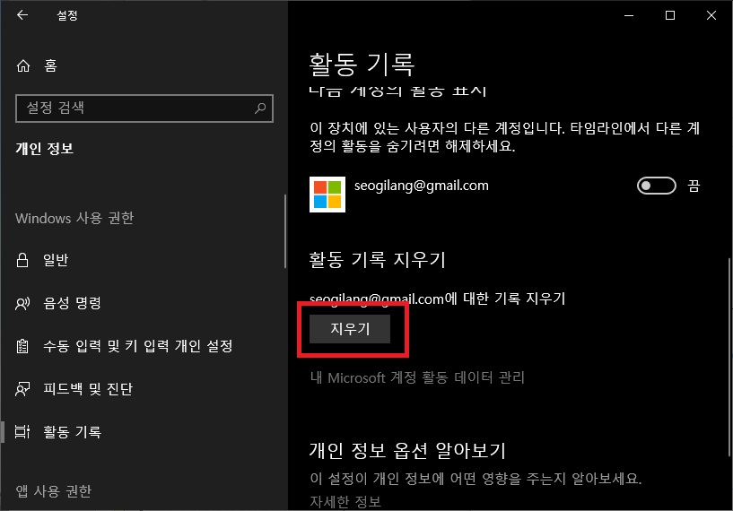Click the feedback icon beside 피드백 및 진단
Image resolution: width=733 pixels, height=511 pixels.
coord(22,389)
